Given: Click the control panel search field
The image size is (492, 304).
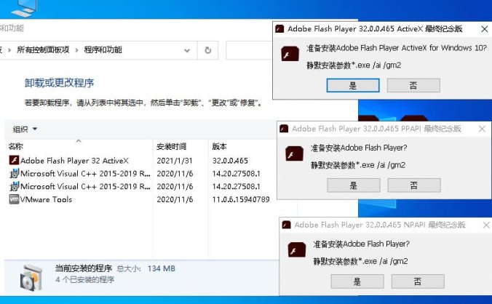Looking at the screenshot, I should click(x=249, y=50).
